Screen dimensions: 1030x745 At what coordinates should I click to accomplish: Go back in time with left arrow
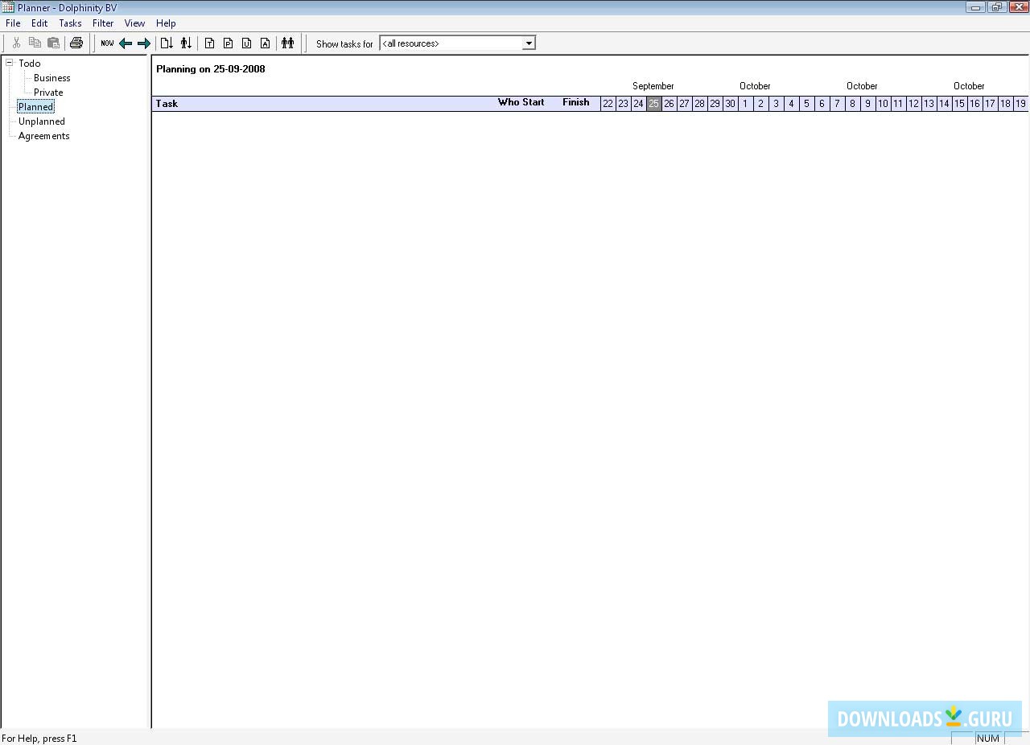pos(126,43)
